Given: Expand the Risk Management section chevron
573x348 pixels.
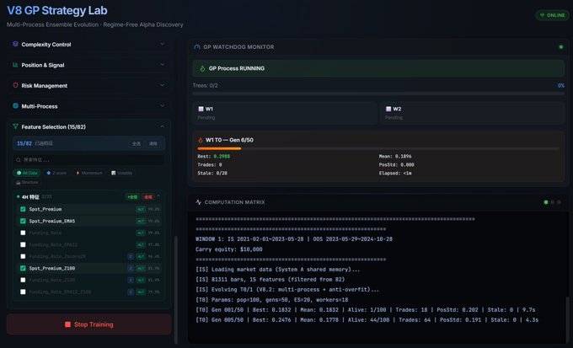Looking at the screenshot, I should (163, 85).
